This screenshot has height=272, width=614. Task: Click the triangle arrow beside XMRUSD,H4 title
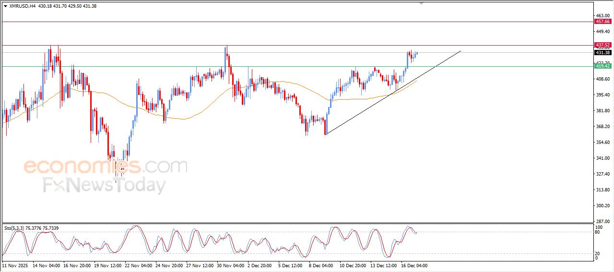point(5,6)
